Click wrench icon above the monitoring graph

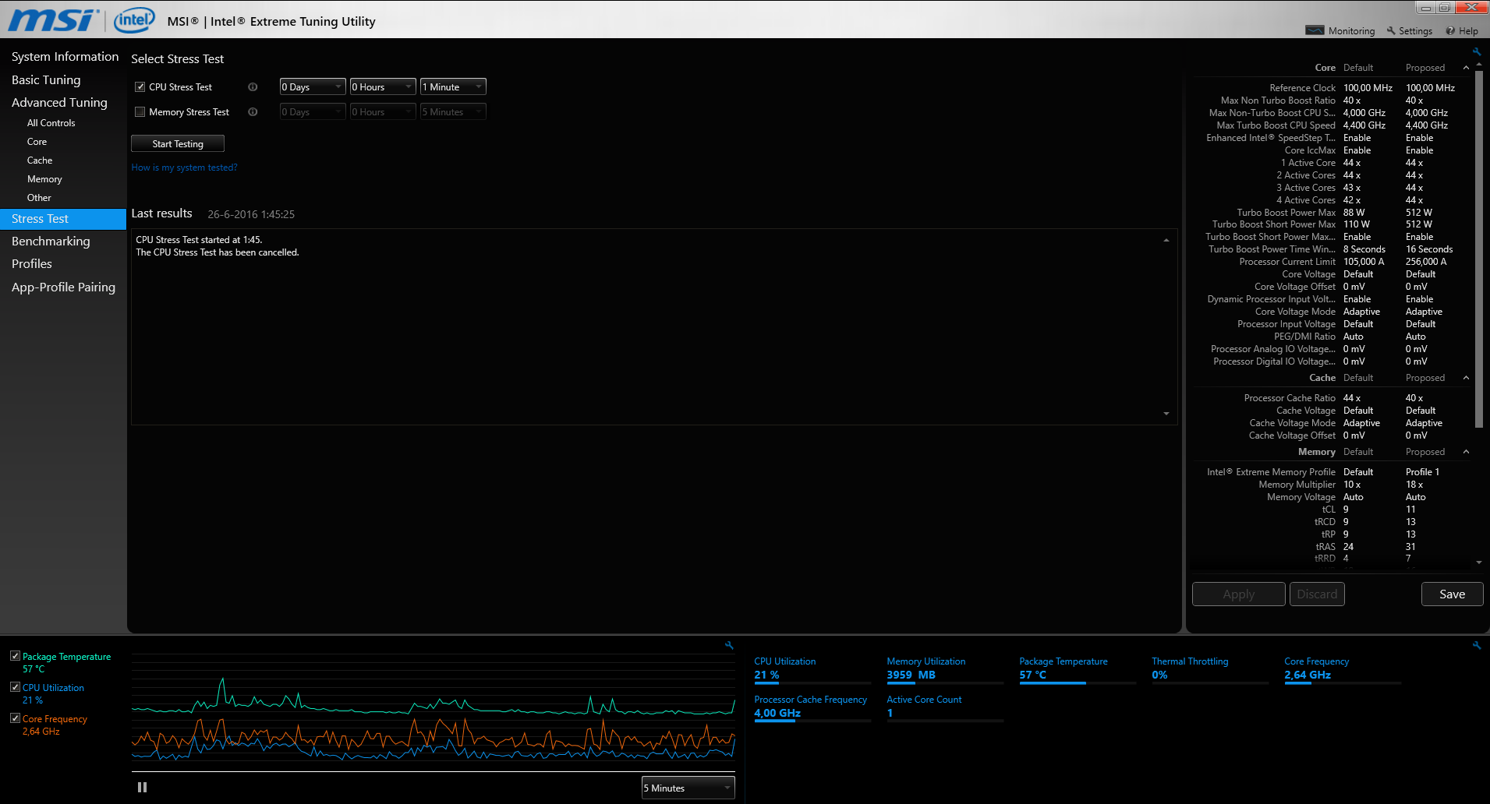pos(729,645)
